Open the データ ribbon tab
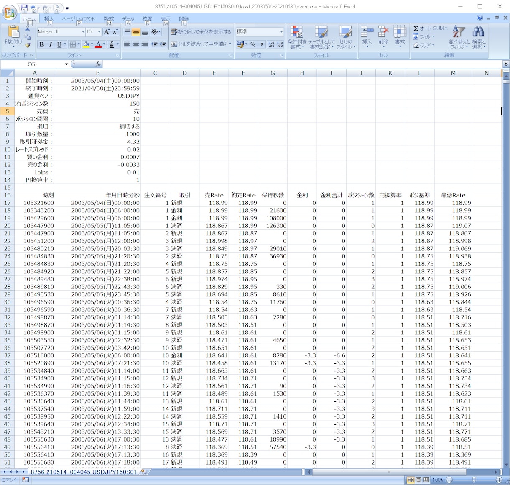 pyautogui.click(x=128, y=19)
